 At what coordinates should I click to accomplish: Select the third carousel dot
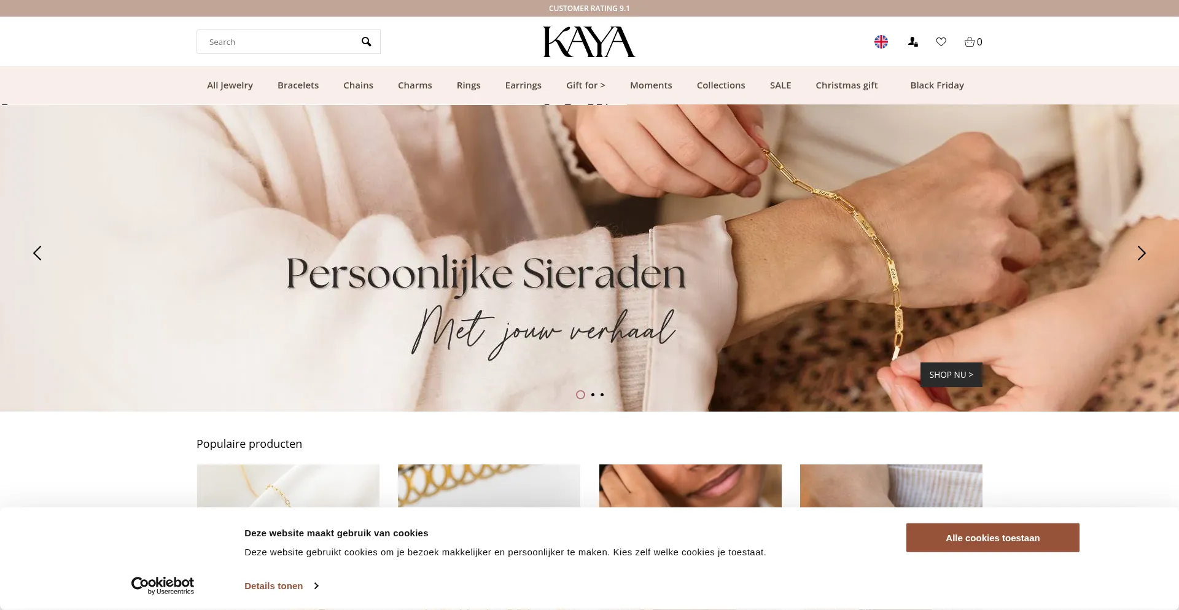click(602, 394)
